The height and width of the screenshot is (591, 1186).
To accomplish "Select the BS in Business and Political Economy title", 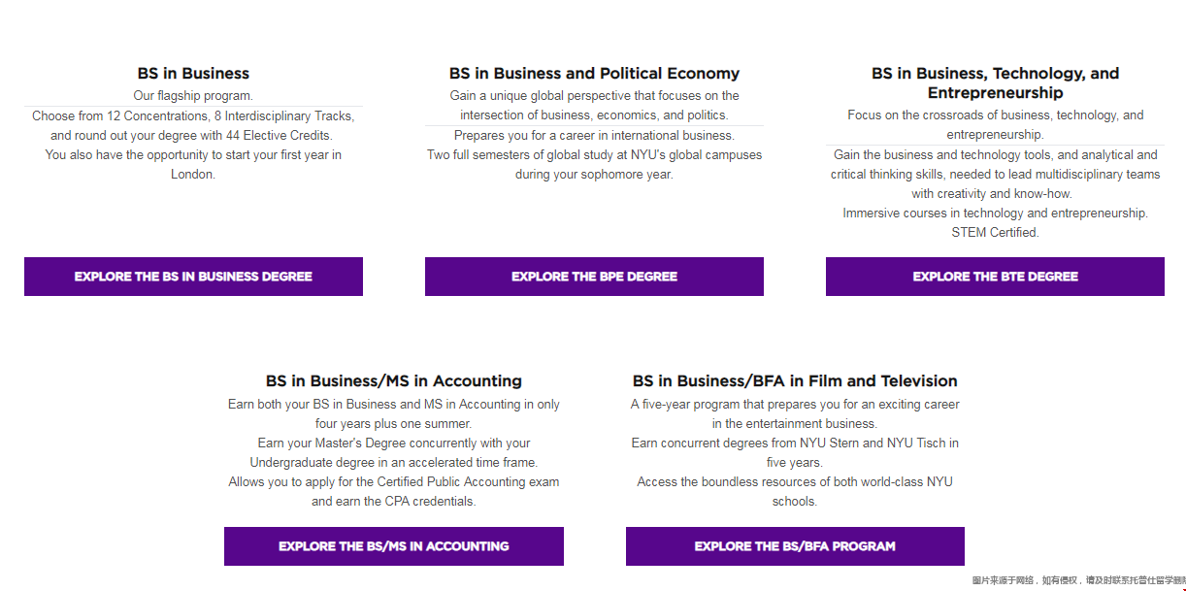I will coord(594,74).
